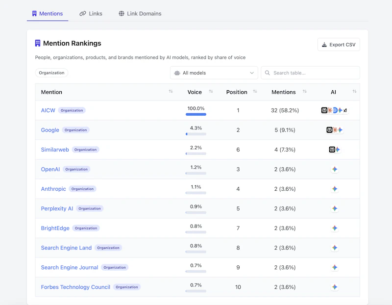Export the table with Export CSV
Image resolution: width=392 pixels, height=305 pixels.
click(x=339, y=45)
